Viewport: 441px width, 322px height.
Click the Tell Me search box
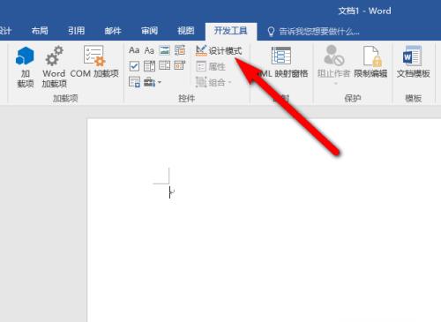[313, 31]
